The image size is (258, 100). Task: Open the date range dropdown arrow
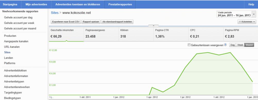254,14
